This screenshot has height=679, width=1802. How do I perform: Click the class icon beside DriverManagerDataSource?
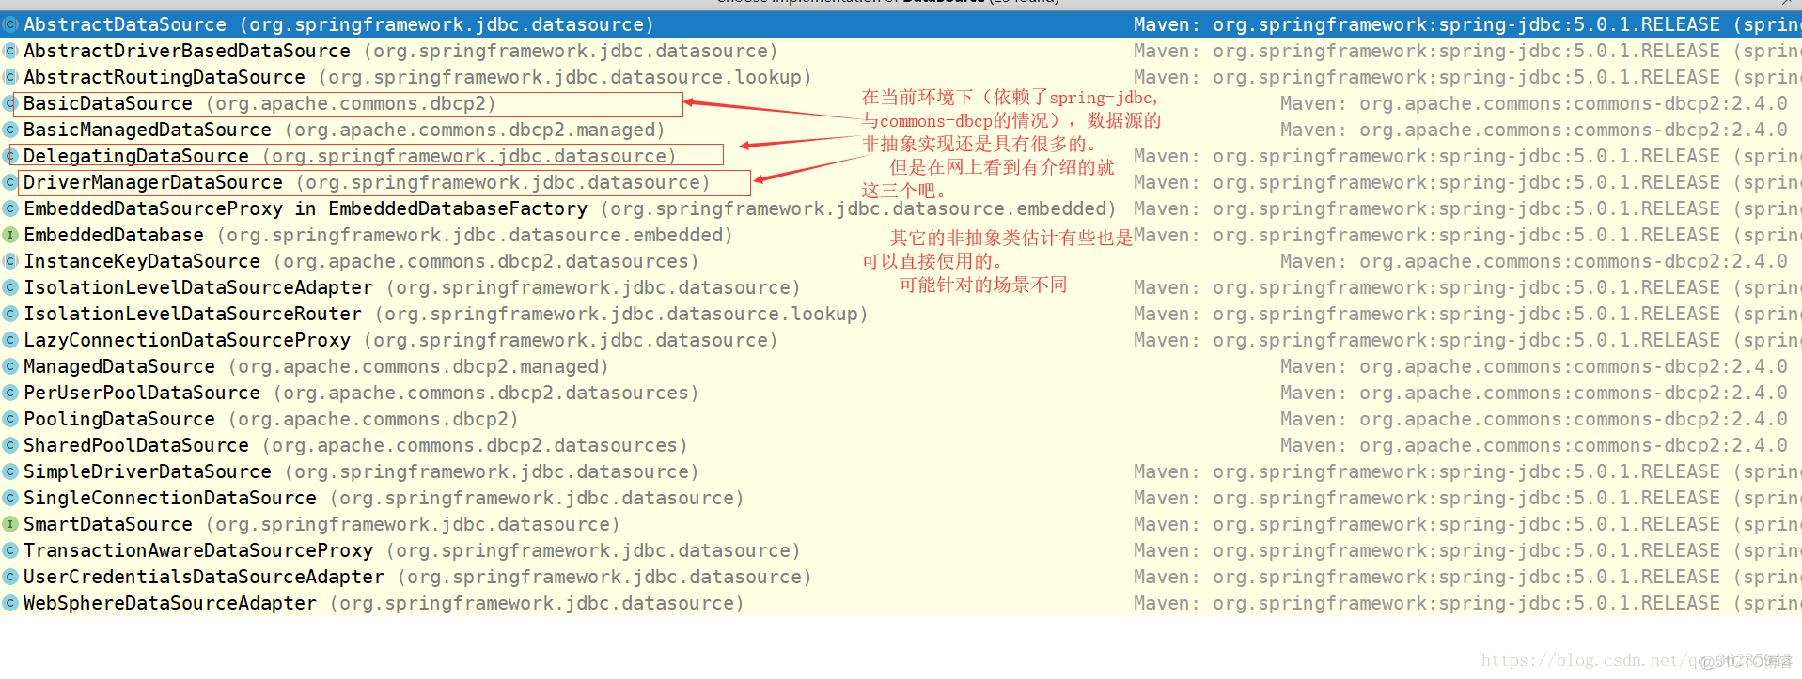point(9,182)
